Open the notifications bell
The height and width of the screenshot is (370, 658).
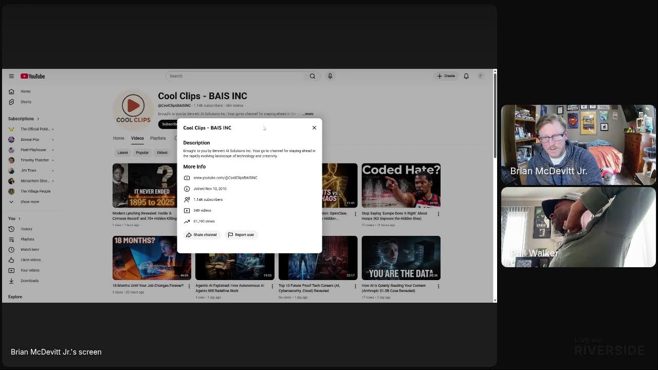pyautogui.click(x=466, y=76)
